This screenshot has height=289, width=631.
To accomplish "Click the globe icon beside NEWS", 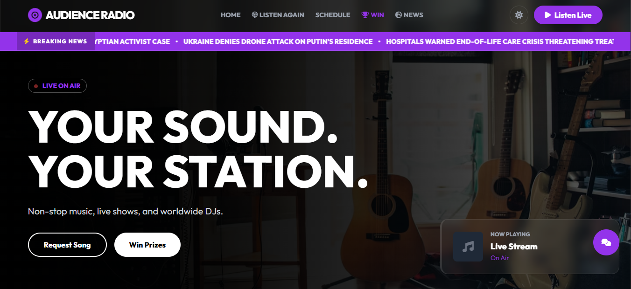I will coord(399,15).
